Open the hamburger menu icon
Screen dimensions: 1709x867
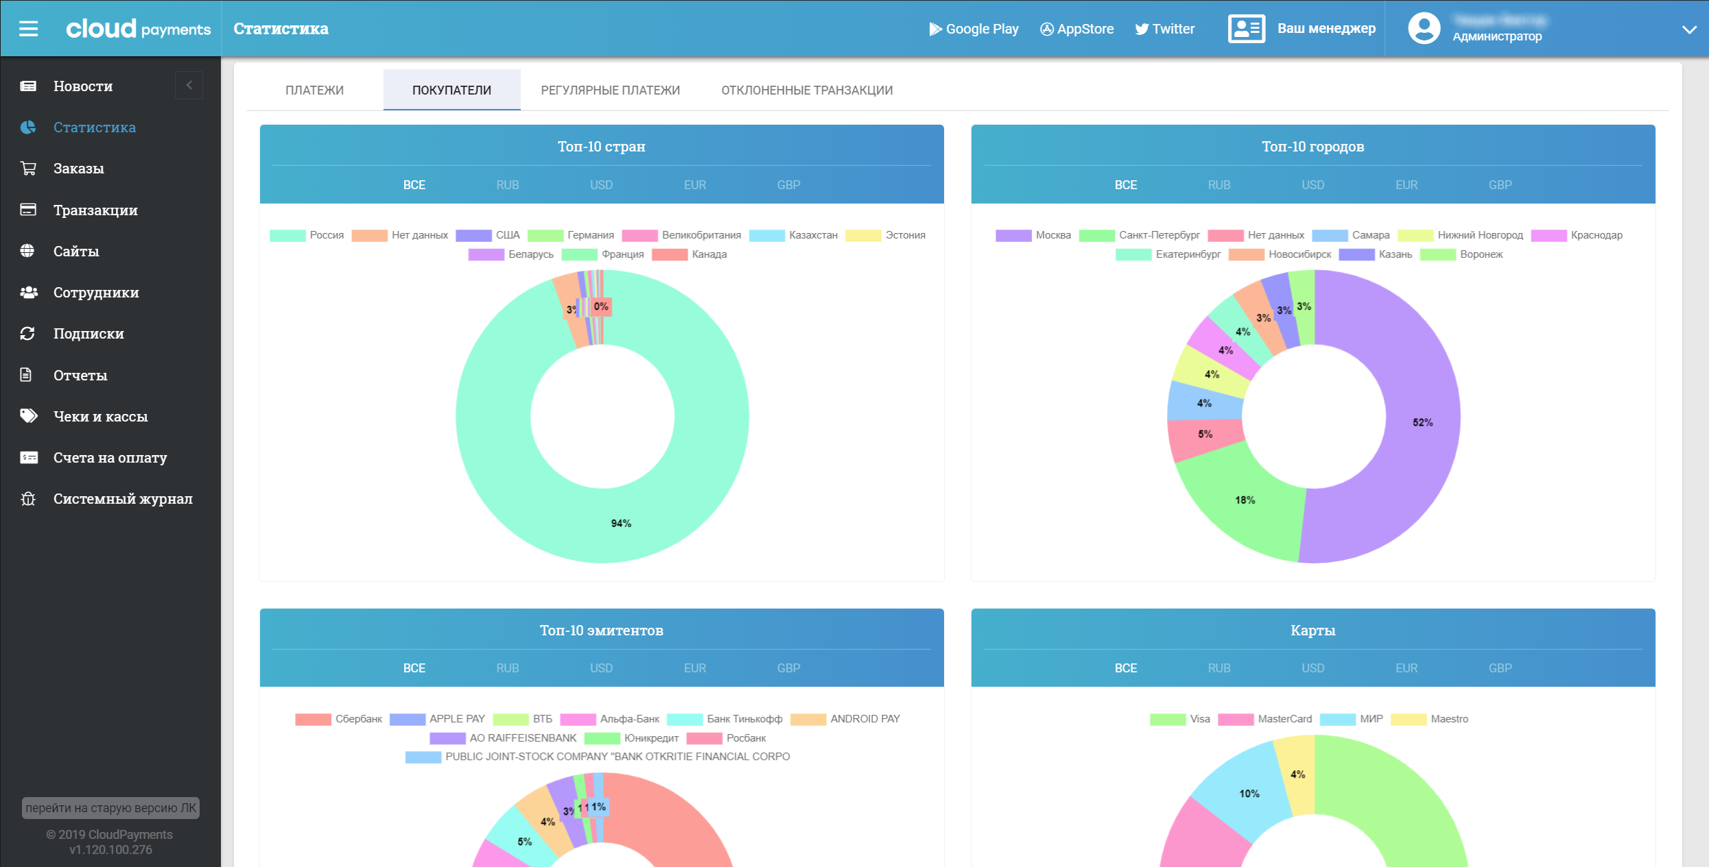[28, 29]
